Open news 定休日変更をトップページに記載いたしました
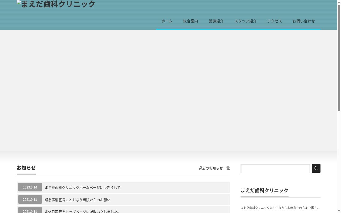 82,211
